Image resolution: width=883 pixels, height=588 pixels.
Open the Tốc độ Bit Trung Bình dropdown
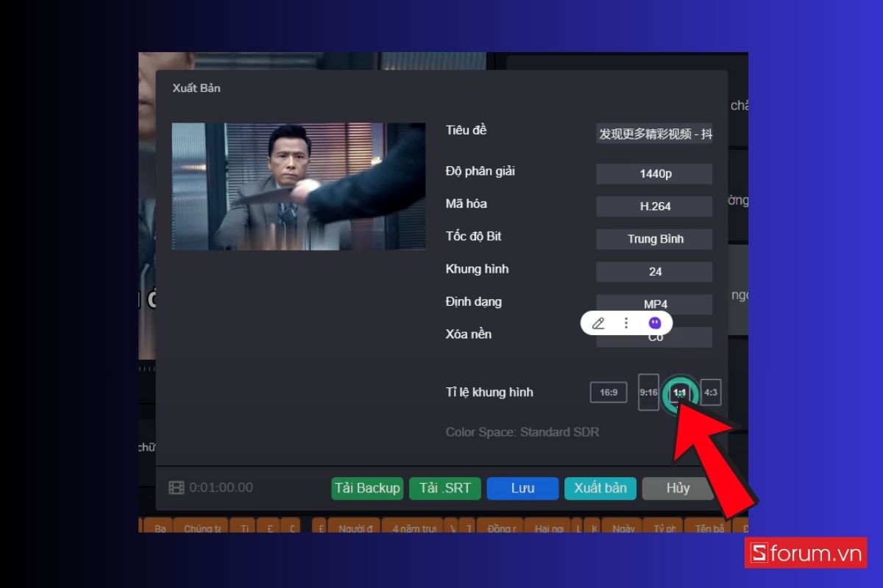pos(654,239)
